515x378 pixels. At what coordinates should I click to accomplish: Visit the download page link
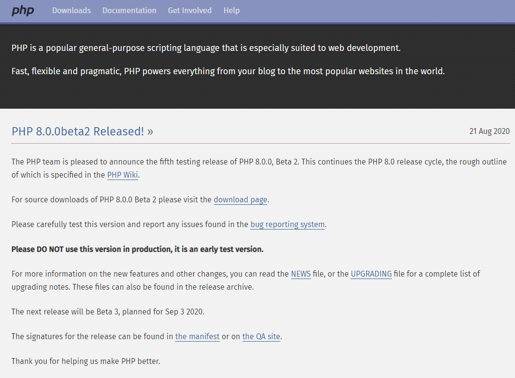click(241, 200)
